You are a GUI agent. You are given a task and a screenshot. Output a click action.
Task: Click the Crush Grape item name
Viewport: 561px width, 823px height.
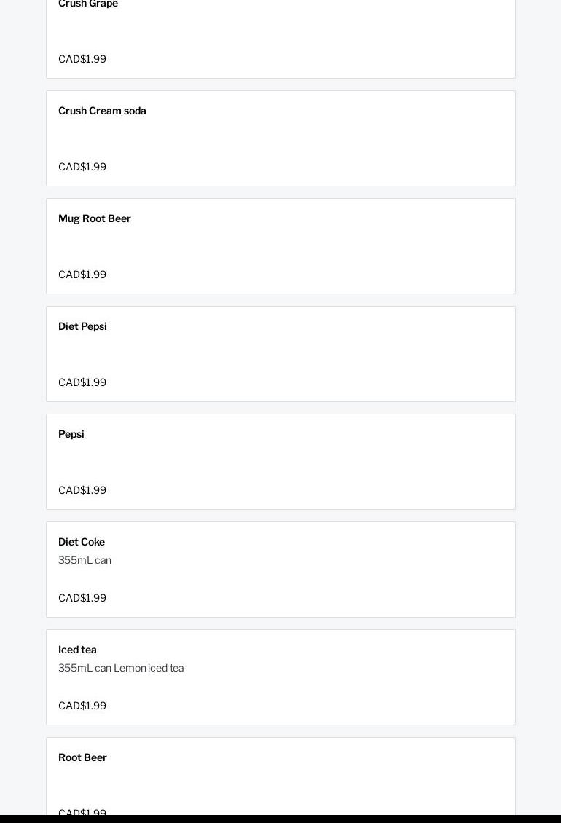click(88, 4)
